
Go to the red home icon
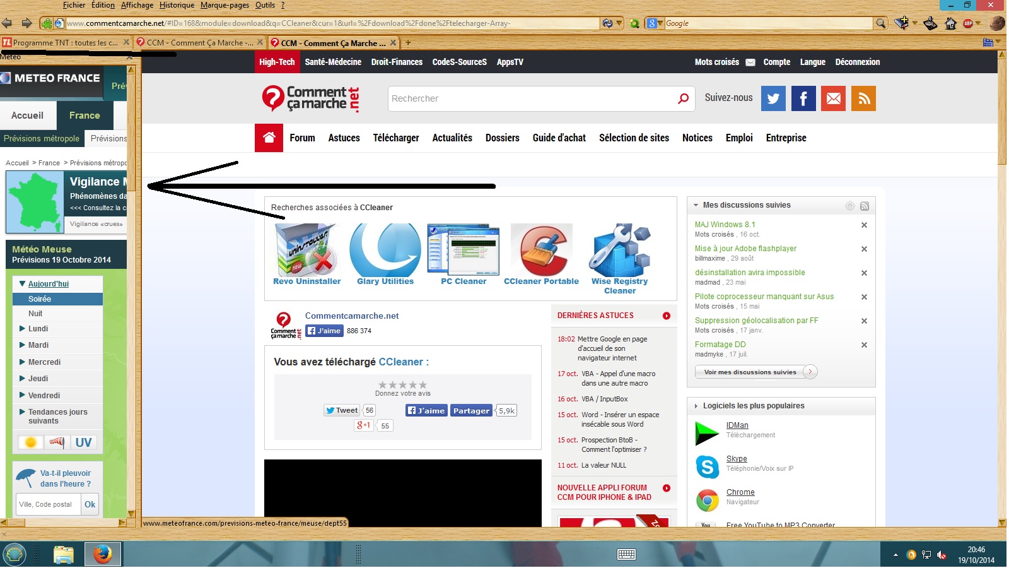coord(269,138)
